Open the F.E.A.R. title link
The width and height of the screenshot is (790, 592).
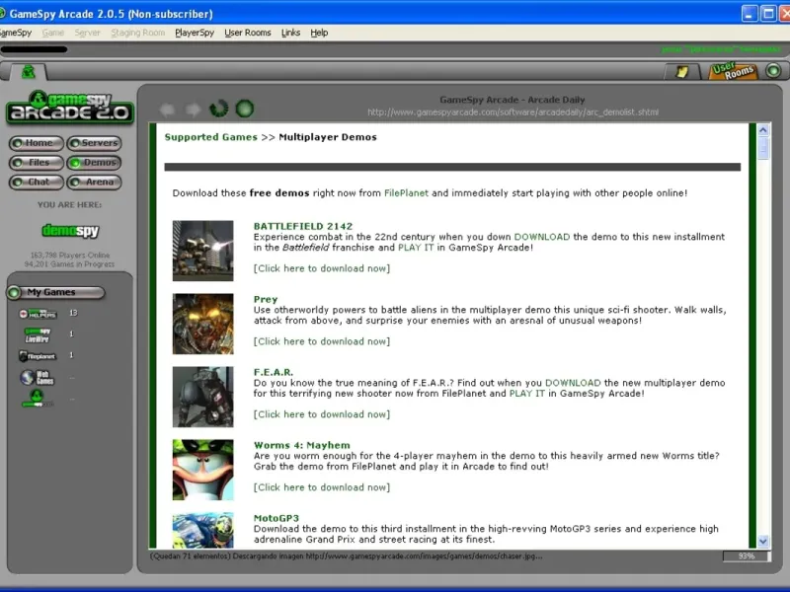[x=274, y=372]
